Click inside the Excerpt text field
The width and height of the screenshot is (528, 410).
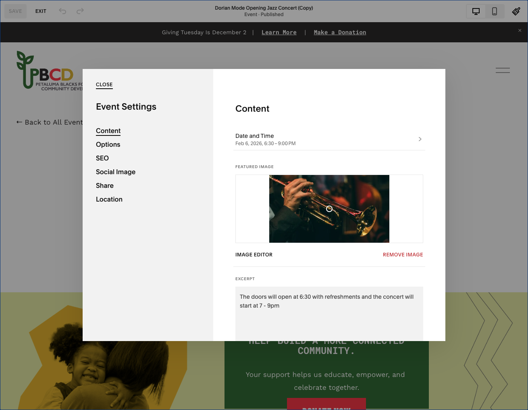329,314
